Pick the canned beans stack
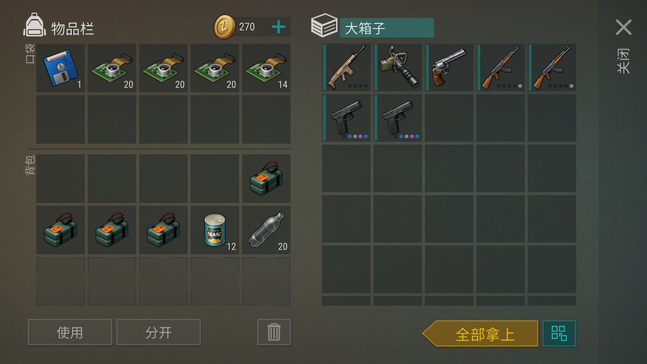Screen dimensions: 647x364 coord(215,230)
